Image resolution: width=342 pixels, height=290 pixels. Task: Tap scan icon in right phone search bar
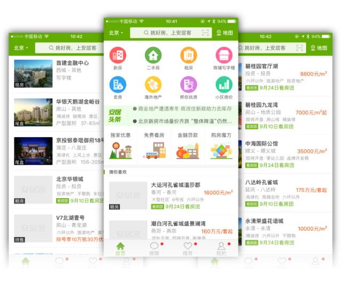(x=300, y=48)
